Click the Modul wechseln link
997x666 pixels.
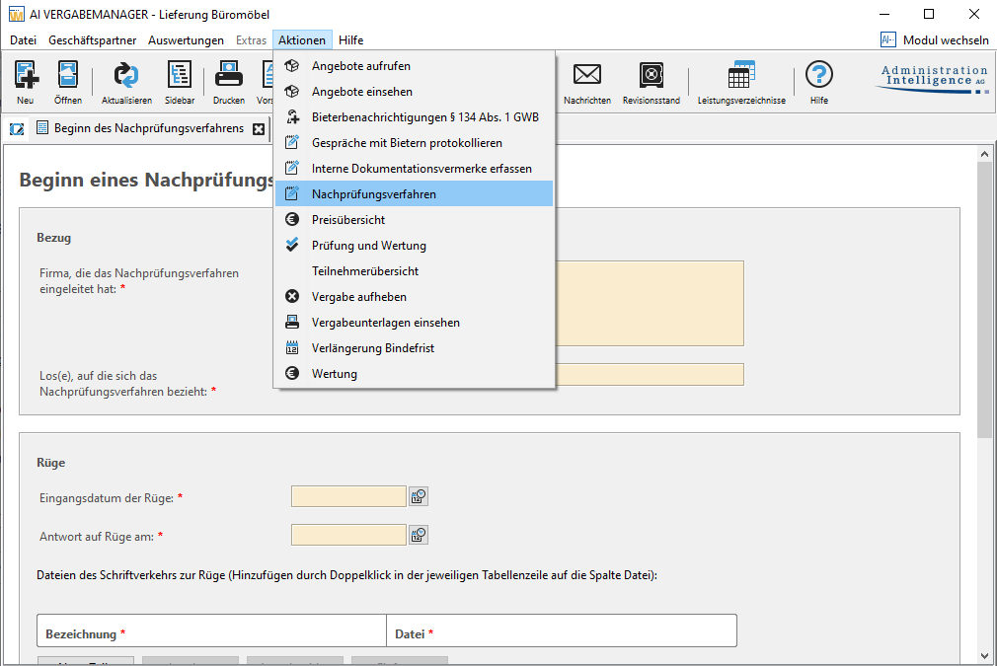pos(946,40)
